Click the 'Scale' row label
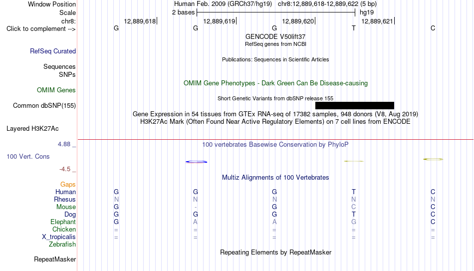This screenshot has height=271, width=474. [x=68, y=12]
